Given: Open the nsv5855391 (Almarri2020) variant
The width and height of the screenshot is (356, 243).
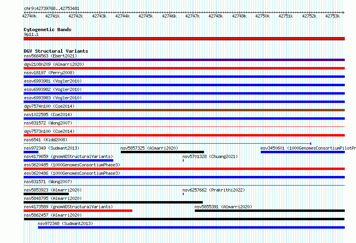Looking at the screenshot, I should (x=223, y=207).
